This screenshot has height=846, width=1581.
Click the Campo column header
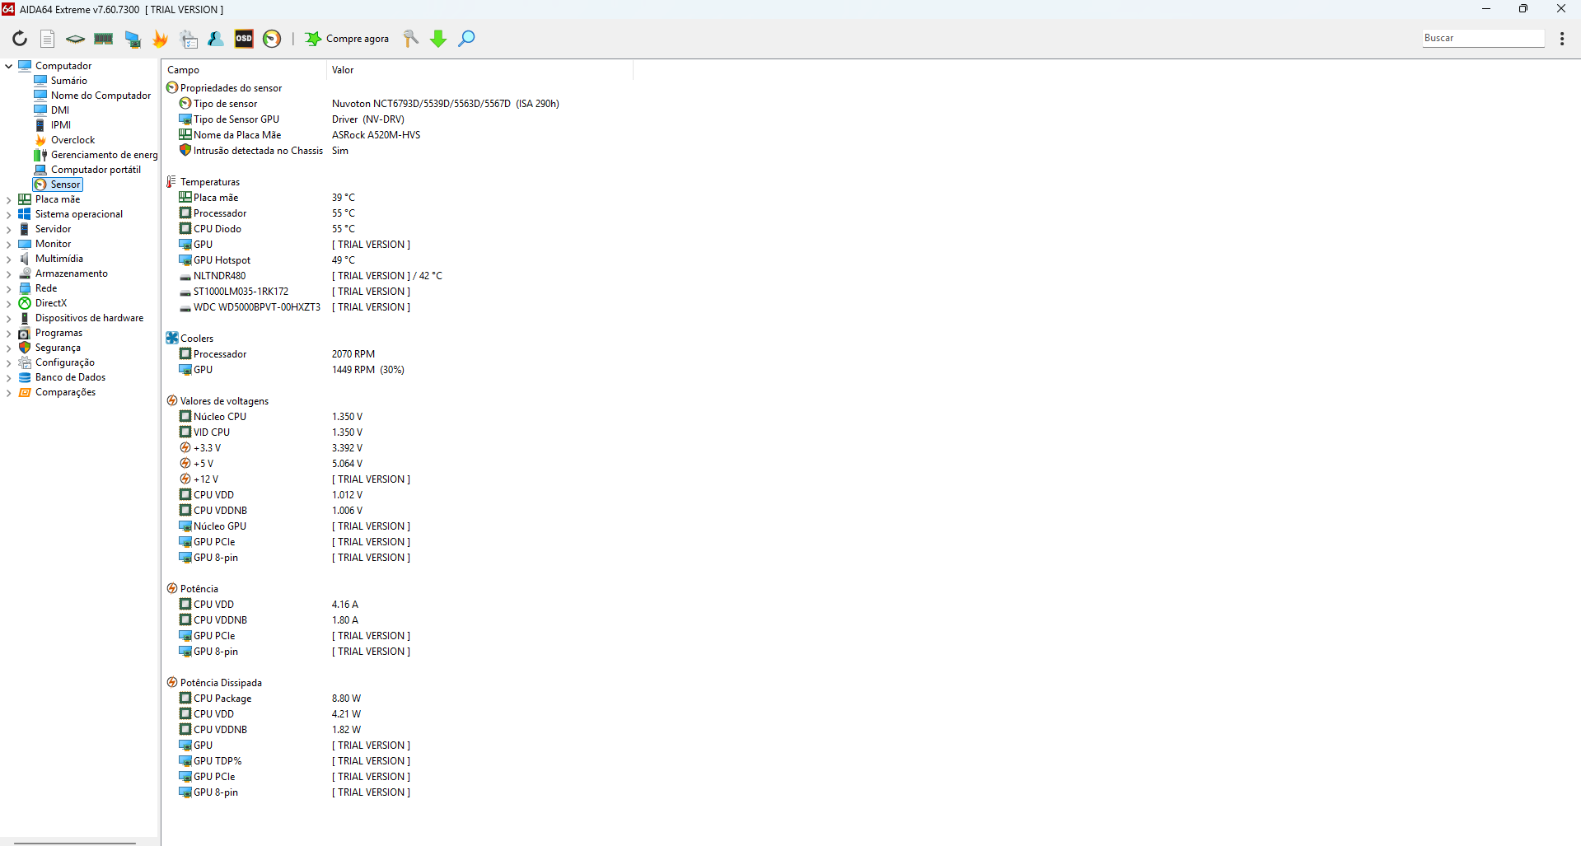tap(244, 70)
